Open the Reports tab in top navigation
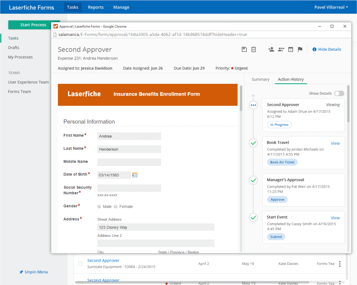The image size is (357, 285). (x=96, y=7)
